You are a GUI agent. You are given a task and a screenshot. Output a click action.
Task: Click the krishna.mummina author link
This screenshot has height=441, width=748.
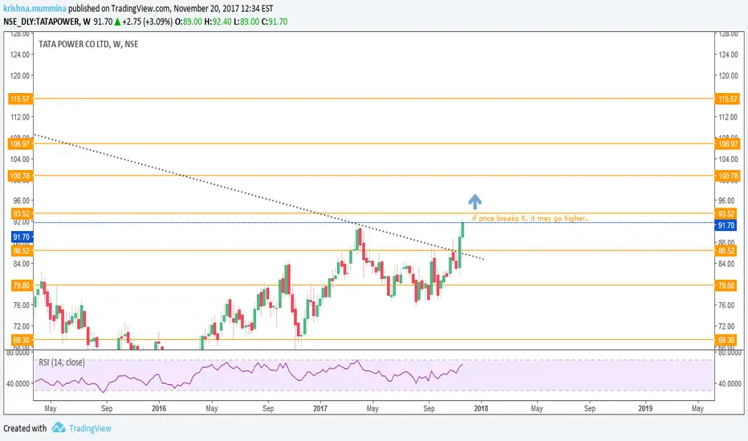click(35, 8)
